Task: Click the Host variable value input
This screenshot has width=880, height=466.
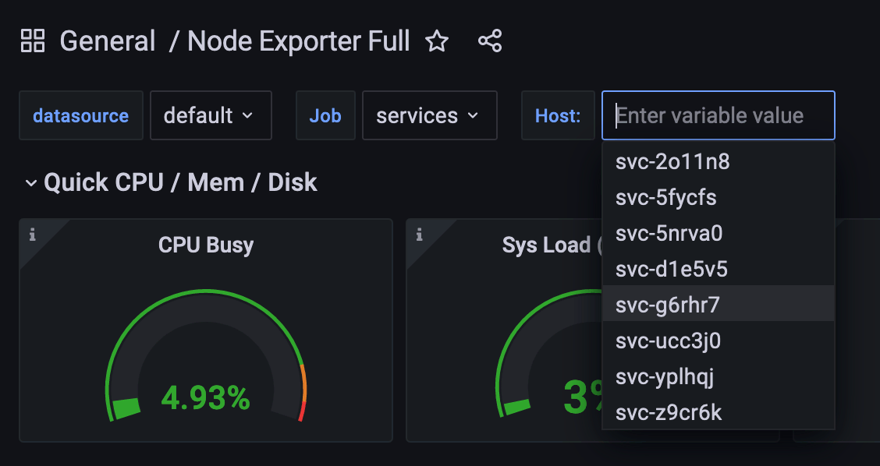Action: click(718, 115)
